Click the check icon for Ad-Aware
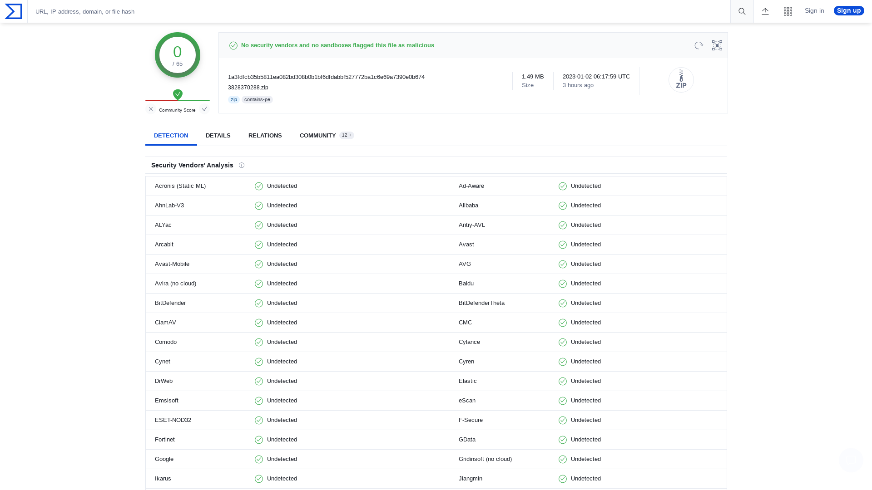The image size is (872, 490). click(x=563, y=186)
